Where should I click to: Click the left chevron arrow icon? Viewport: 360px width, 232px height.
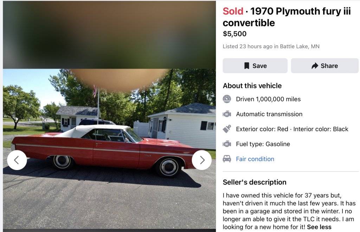17,159
